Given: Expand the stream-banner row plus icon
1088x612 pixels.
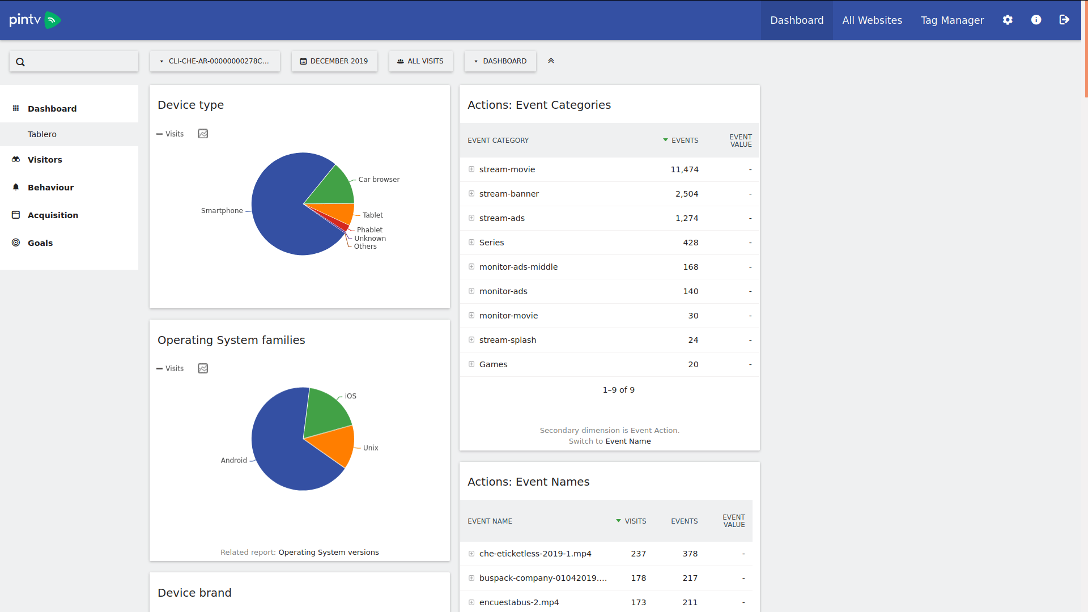Looking at the screenshot, I should click(471, 194).
